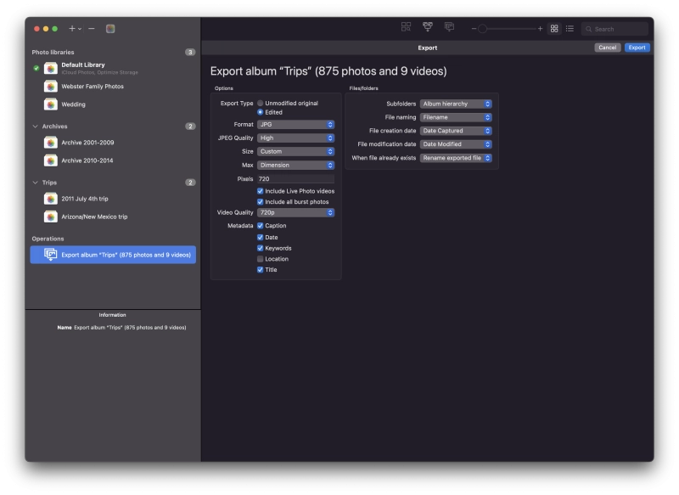Select Unmodified original export type
The image size is (679, 495).
[x=261, y=103]
